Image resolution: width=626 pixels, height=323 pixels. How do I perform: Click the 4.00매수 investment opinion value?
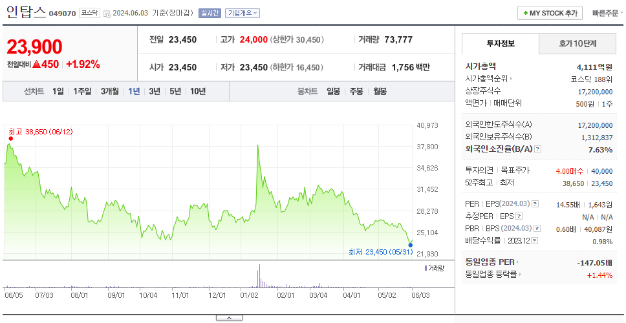570,171
